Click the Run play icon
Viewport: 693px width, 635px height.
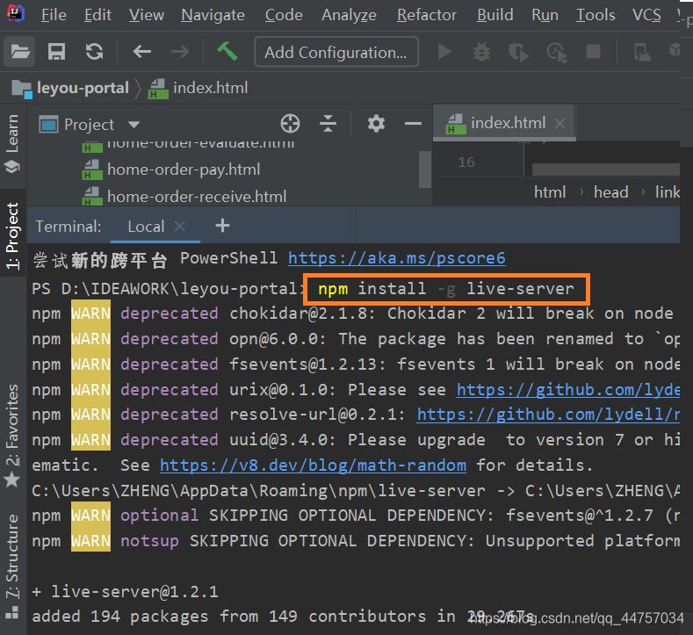pyautogui.click(x=444, y=52)
